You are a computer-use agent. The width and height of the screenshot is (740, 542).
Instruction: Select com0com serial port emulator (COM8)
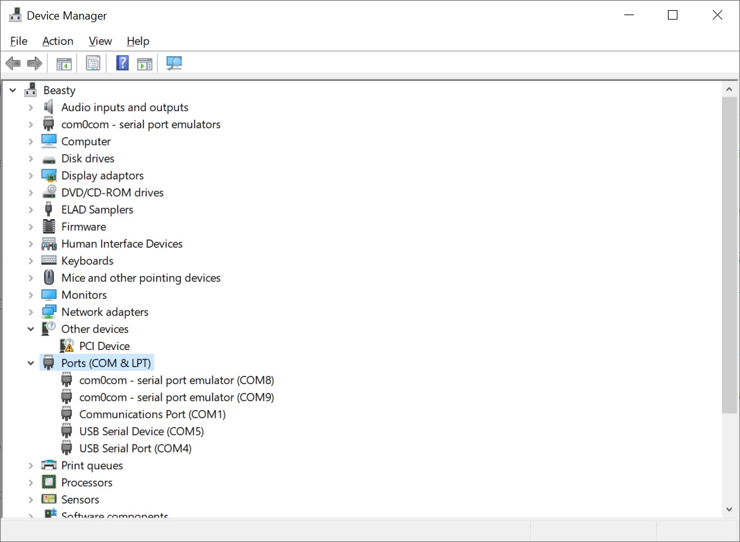pos(176,380)
